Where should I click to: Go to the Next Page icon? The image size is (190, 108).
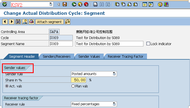tap(129, 4)
